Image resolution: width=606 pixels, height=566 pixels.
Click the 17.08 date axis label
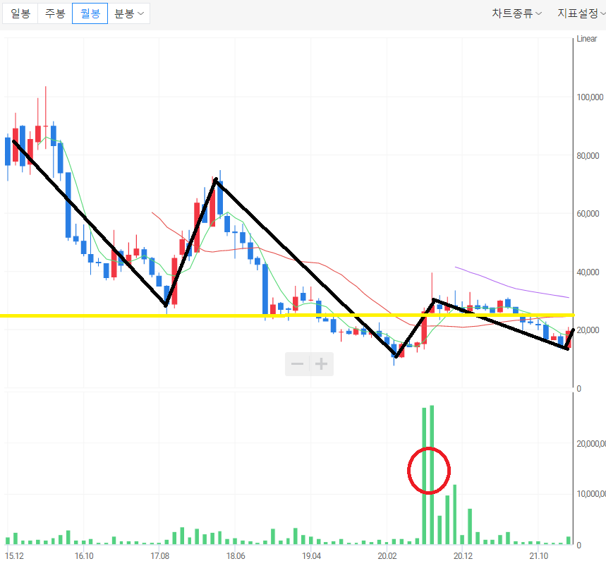click(x=159, y=556)
